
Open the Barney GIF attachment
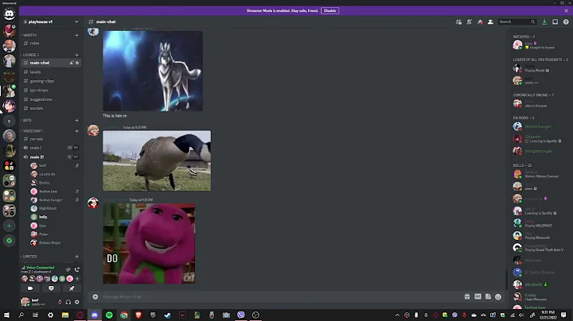click(149, 244)
